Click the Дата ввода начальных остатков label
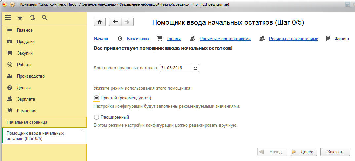Screen dimensions: 355x161 pos(126,68)
